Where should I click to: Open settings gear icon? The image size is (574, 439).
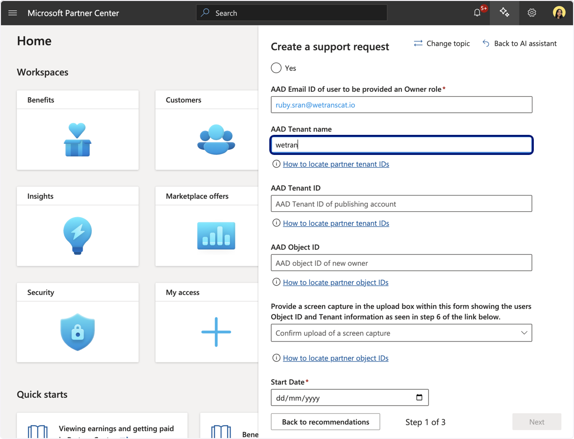532,13
